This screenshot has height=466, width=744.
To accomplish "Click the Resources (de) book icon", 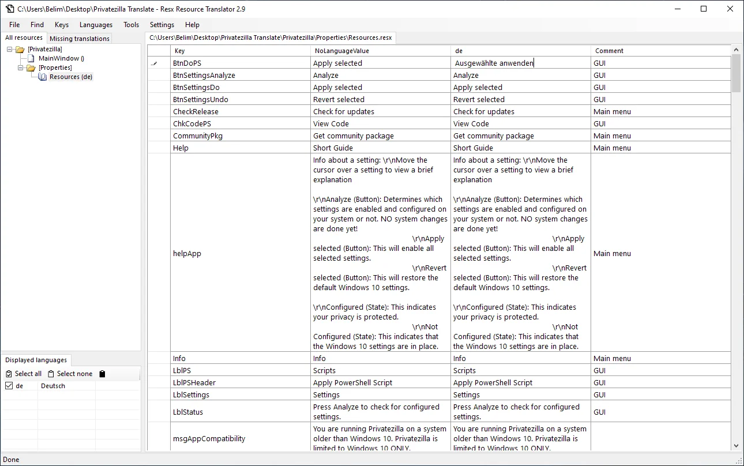I will 43,77.
